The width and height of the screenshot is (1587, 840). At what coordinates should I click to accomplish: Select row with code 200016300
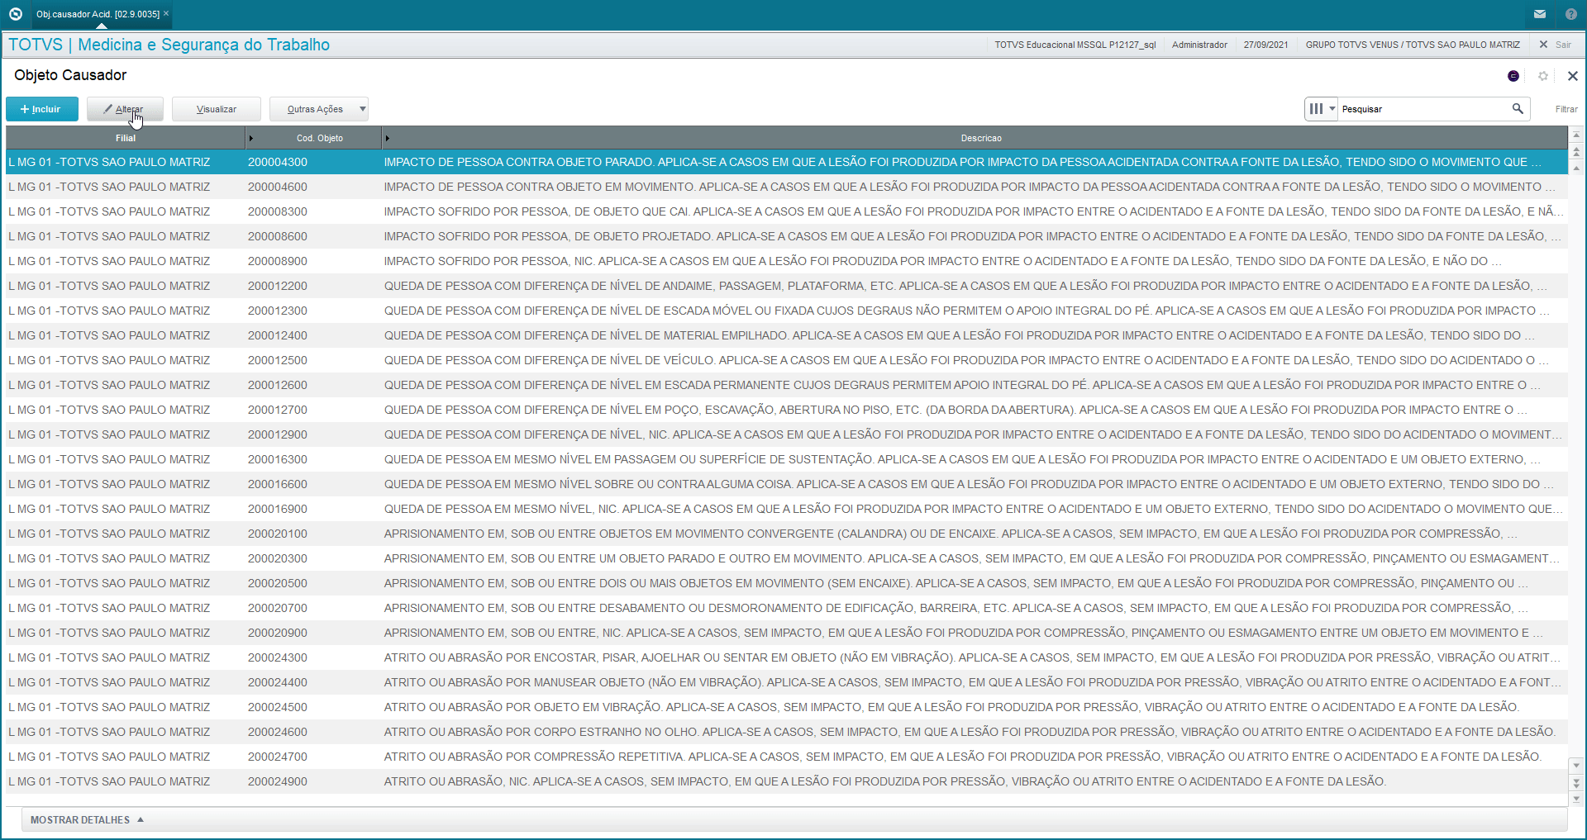tap(786, 459)
